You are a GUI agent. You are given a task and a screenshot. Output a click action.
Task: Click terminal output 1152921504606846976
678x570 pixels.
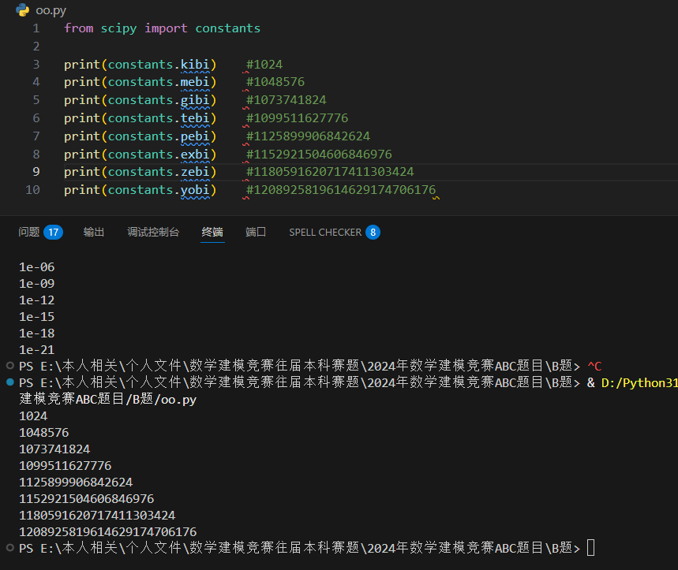pyautogui.click(x=87, y=499)
